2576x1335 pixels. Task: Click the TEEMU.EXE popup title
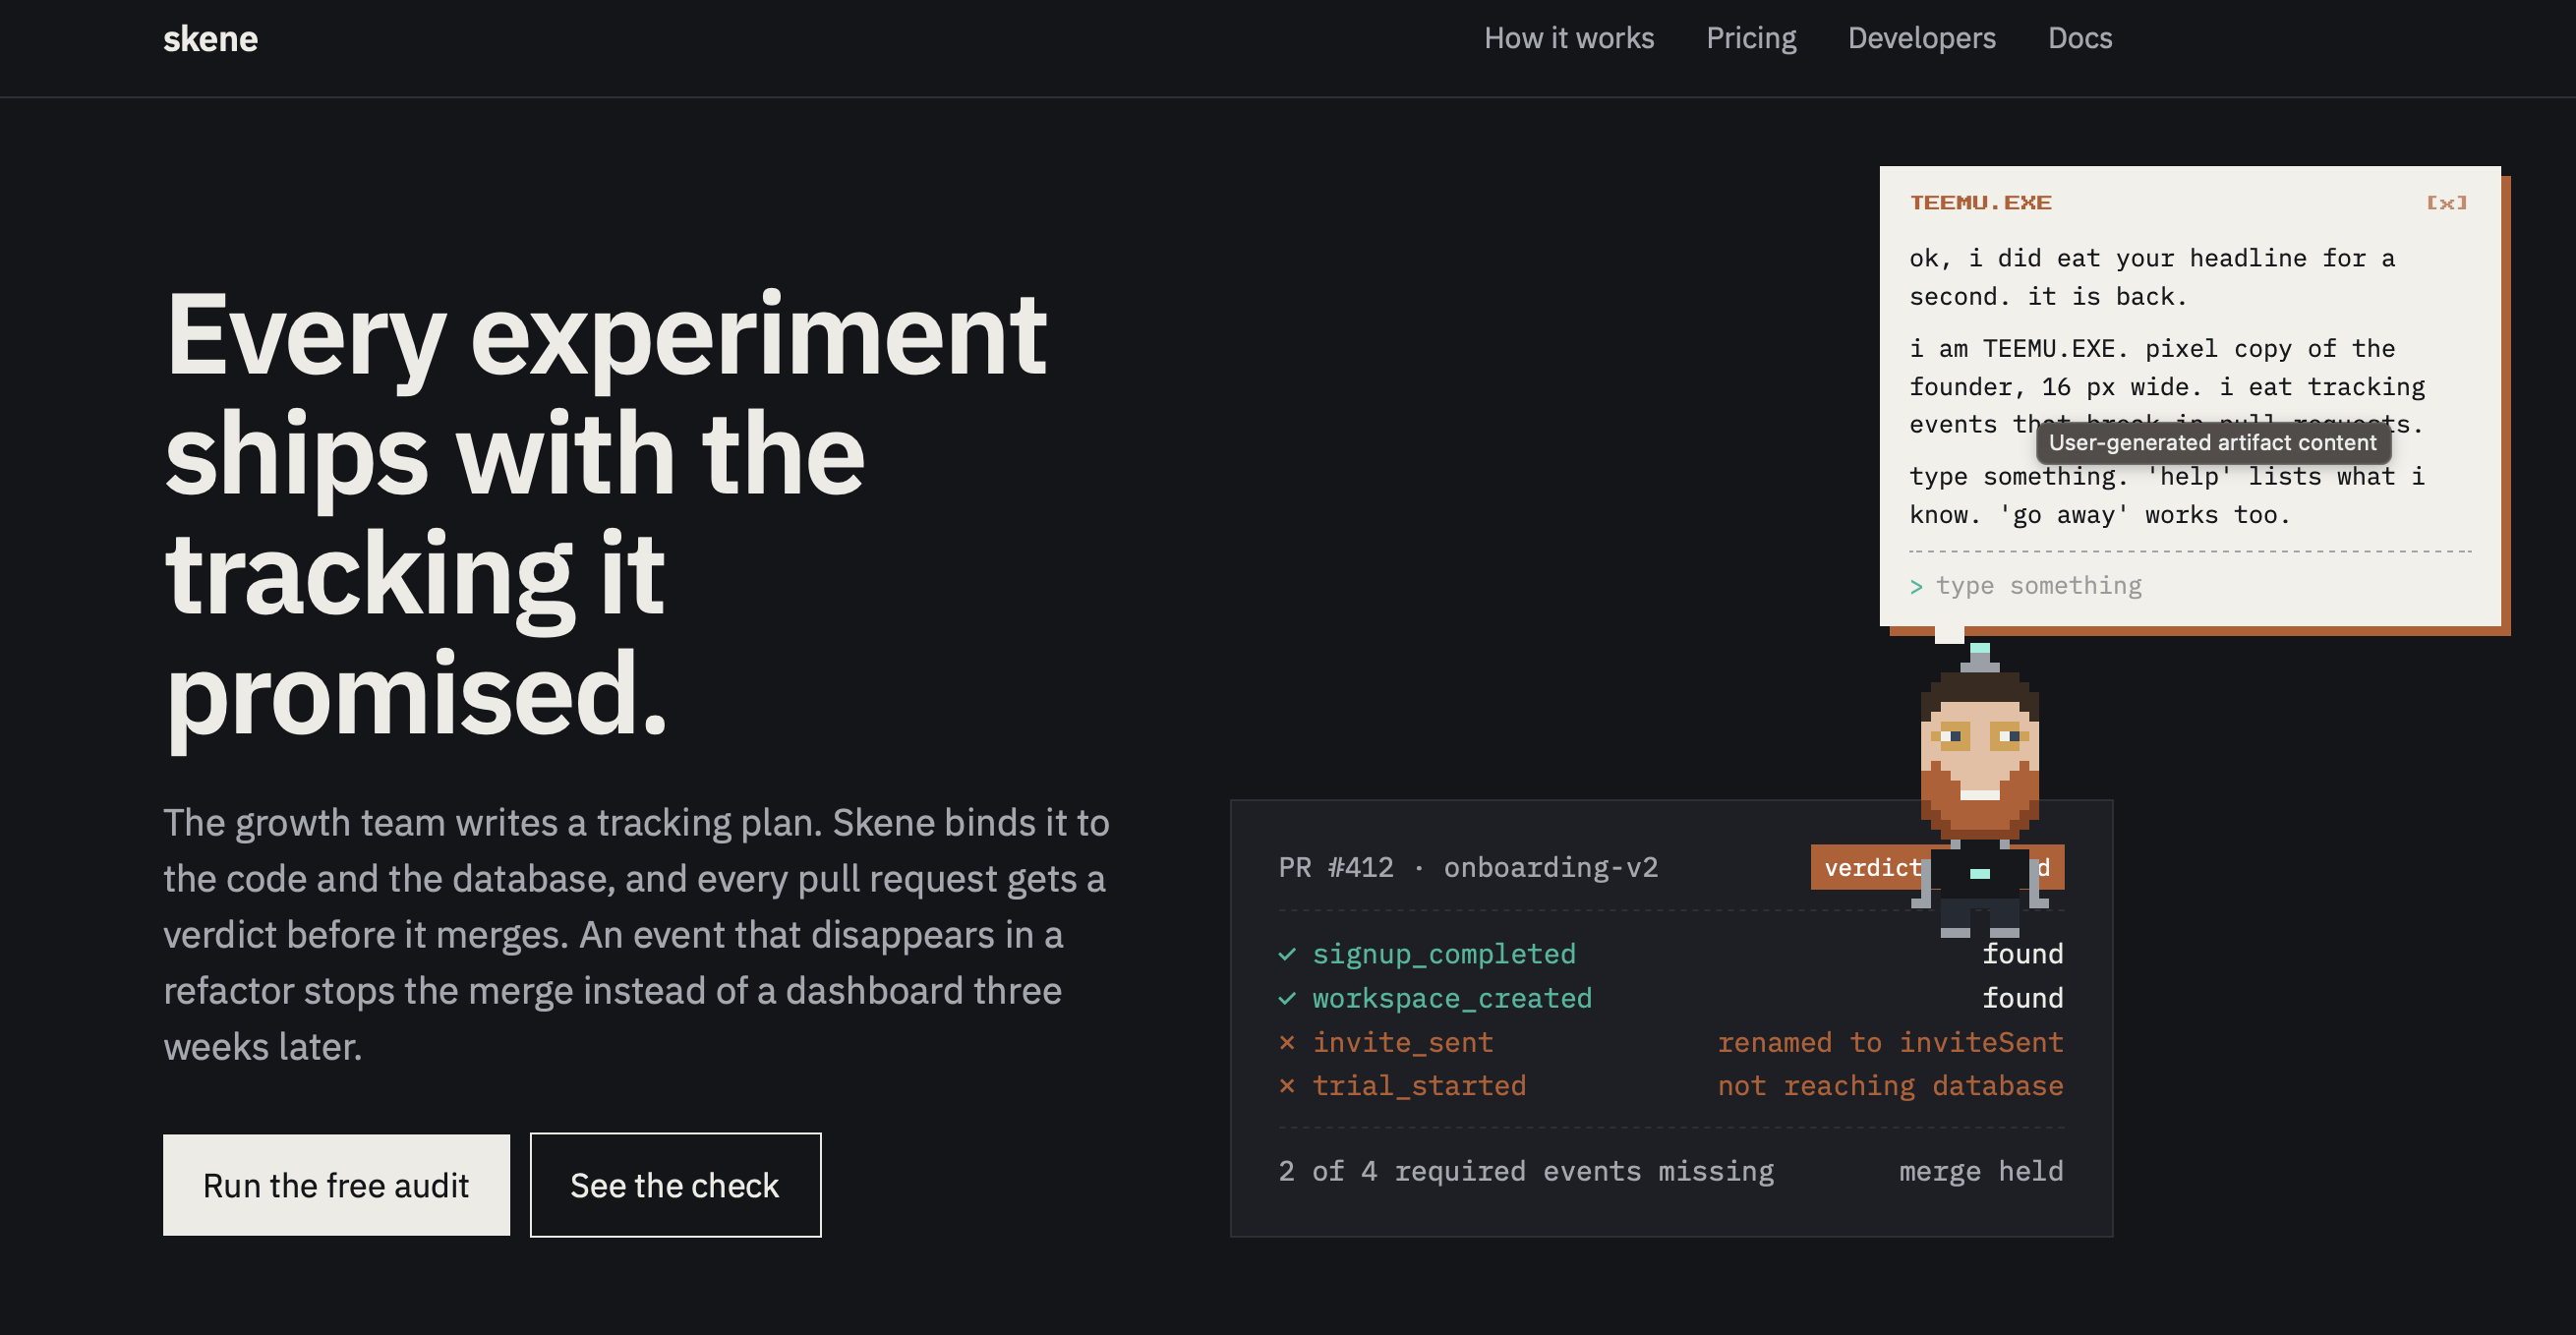coord(1980,203)
